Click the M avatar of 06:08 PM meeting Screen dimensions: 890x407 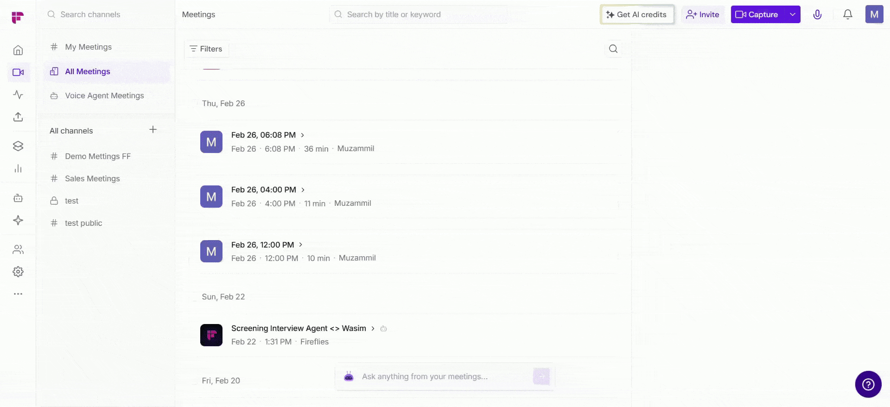tap(211, 142)
